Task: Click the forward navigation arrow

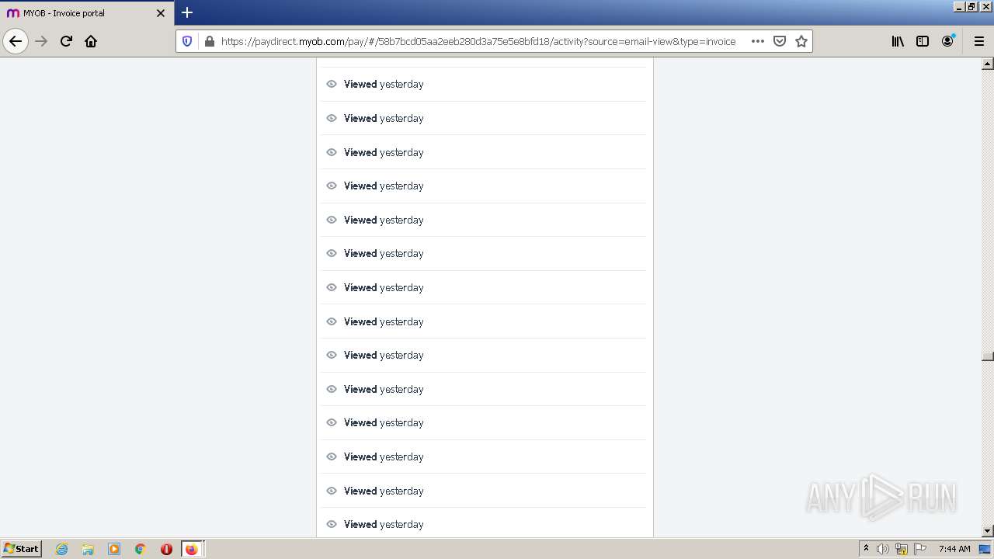Action: [x=41, y=41]
